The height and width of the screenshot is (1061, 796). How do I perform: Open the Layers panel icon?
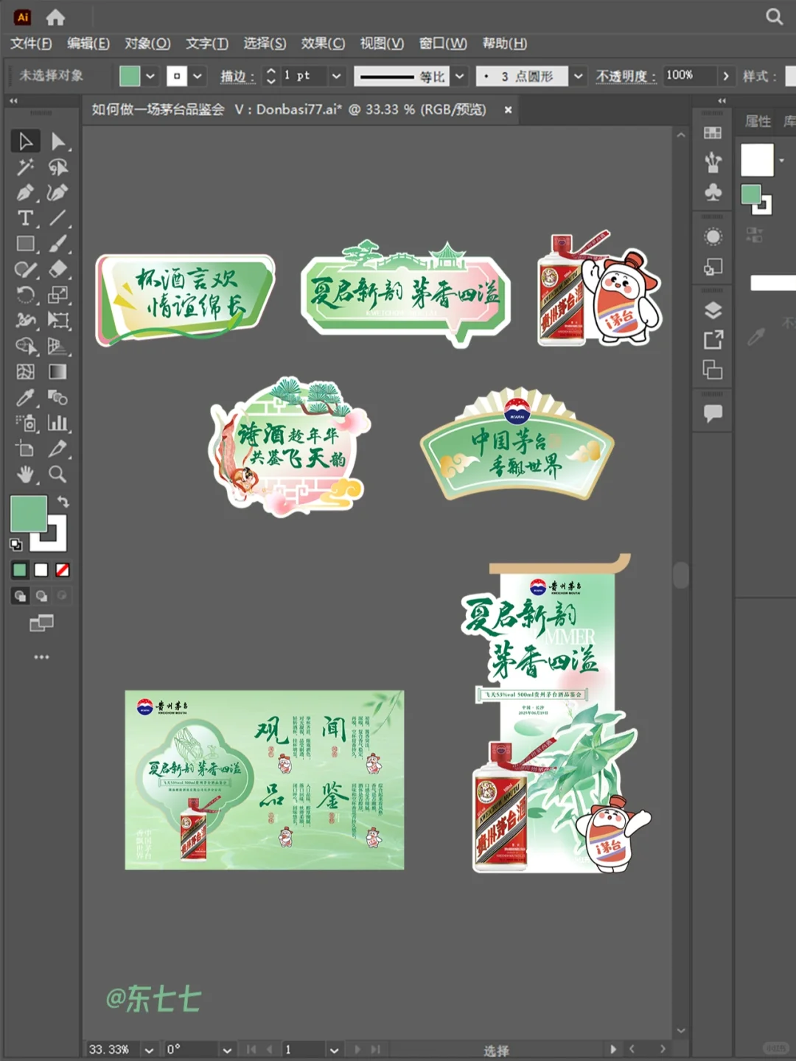click(x=713, y=310)
